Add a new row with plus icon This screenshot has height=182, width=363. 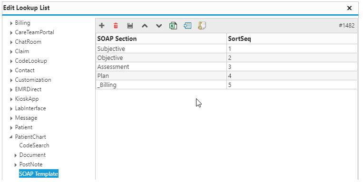[x=102, y=26]
